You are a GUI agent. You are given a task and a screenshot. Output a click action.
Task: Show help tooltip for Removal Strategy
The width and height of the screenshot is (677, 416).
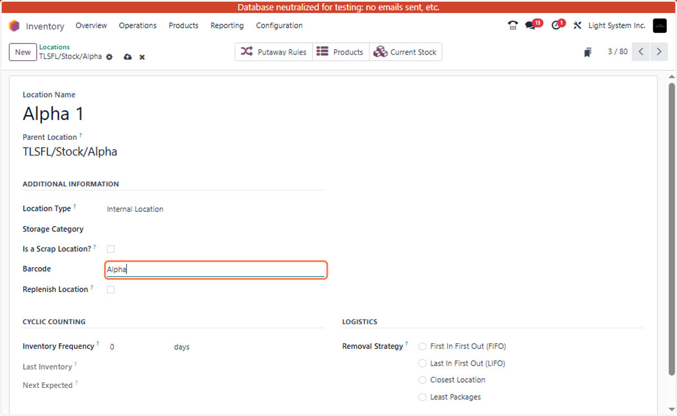click(406, 344)
